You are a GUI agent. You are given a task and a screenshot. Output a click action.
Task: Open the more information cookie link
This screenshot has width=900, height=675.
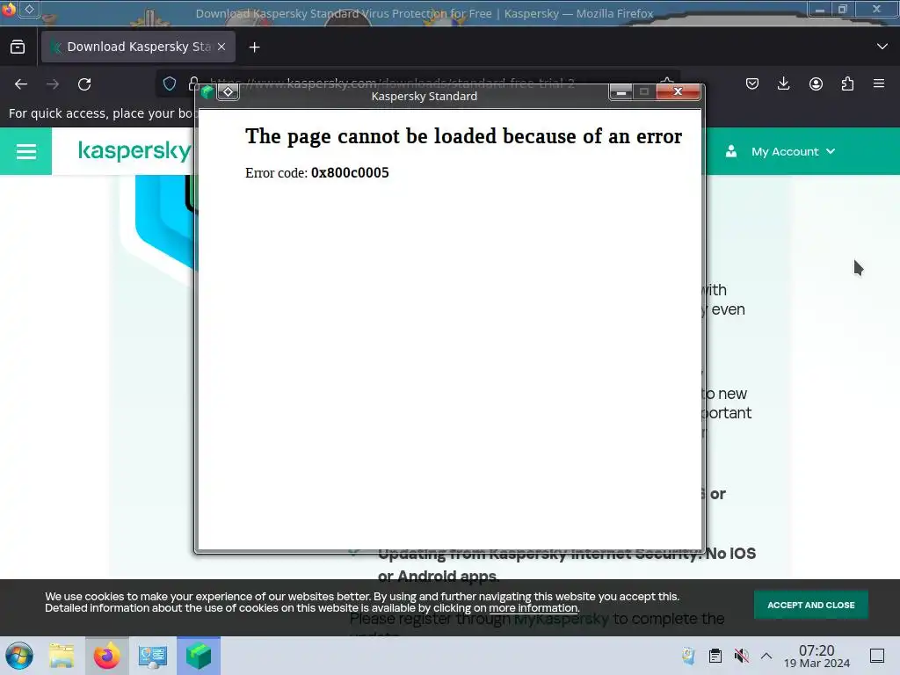coord(533,608)
